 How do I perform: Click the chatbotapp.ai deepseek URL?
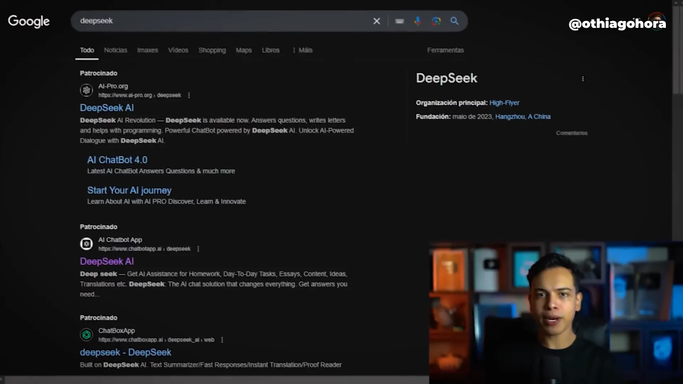click(x=144, y=249)
